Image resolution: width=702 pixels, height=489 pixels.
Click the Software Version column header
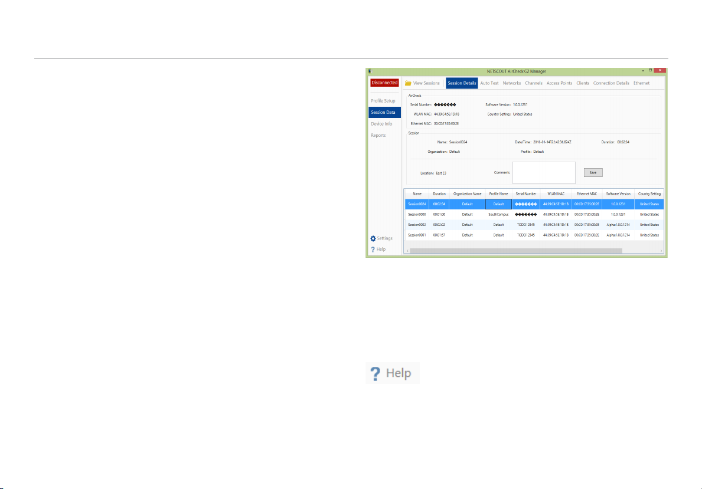(618, 194)
